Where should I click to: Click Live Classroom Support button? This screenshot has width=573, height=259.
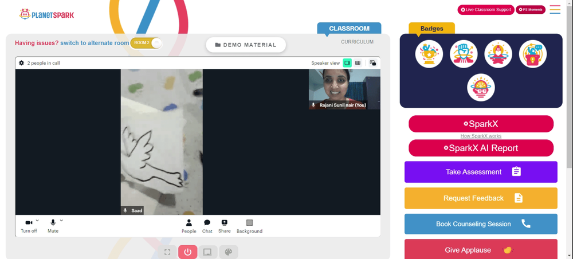pyautogui.click(x=486, y=10)
